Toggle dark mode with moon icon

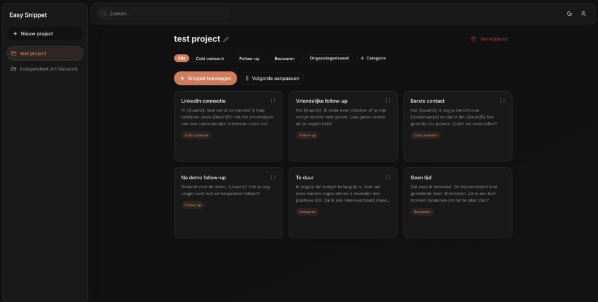569,13
